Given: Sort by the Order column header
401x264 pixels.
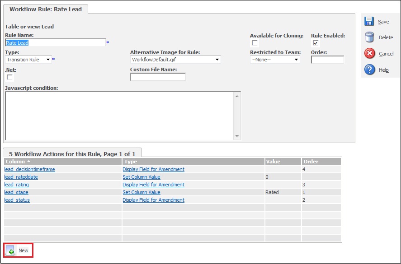Looking at the screenshot, I should tap(311, 162).
